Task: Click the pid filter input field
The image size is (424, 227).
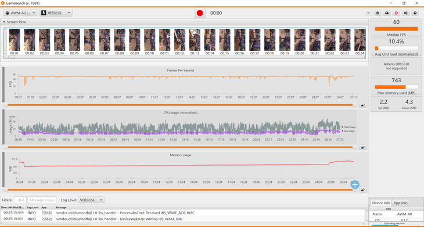Action: click(x=20, y=200)
